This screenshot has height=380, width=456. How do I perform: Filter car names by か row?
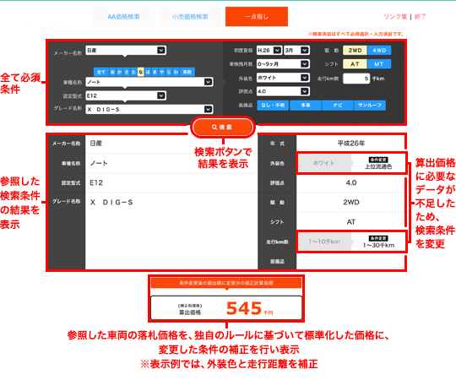[x=120, y=72]
